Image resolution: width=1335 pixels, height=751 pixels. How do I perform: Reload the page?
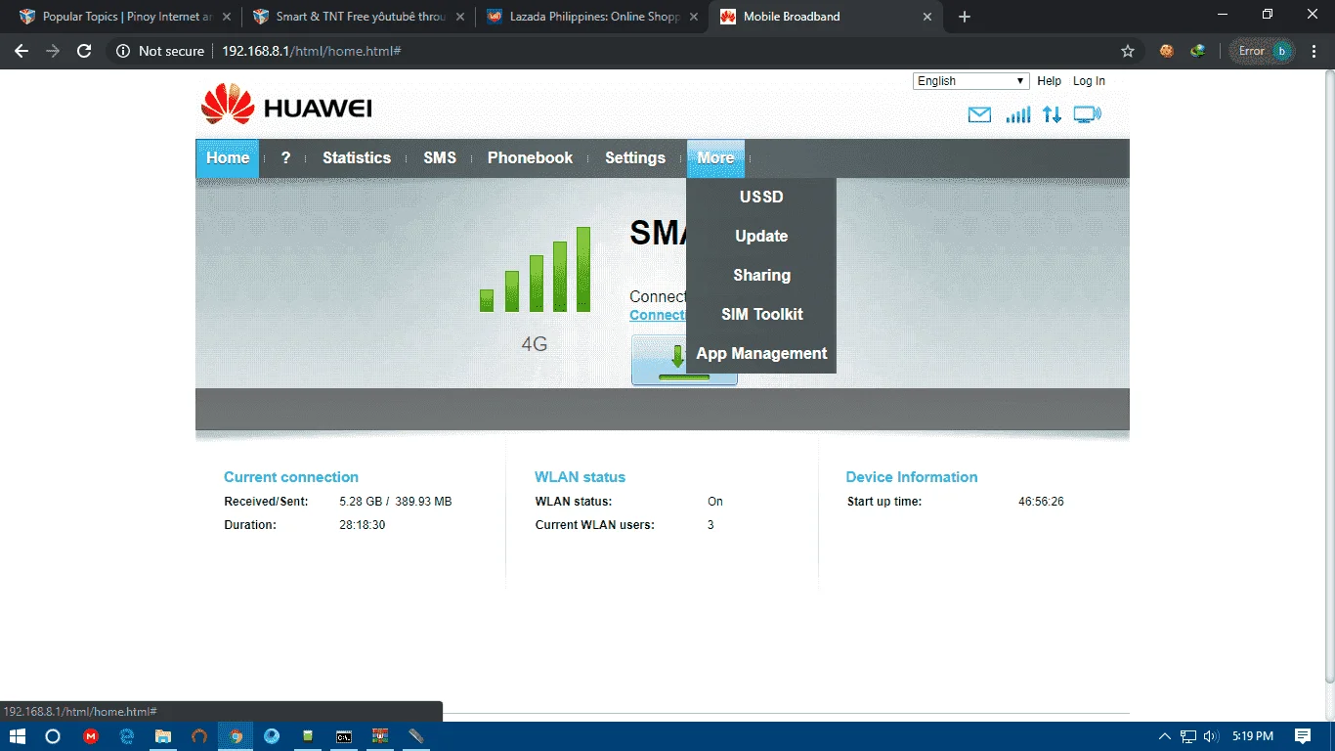point(84,51)
